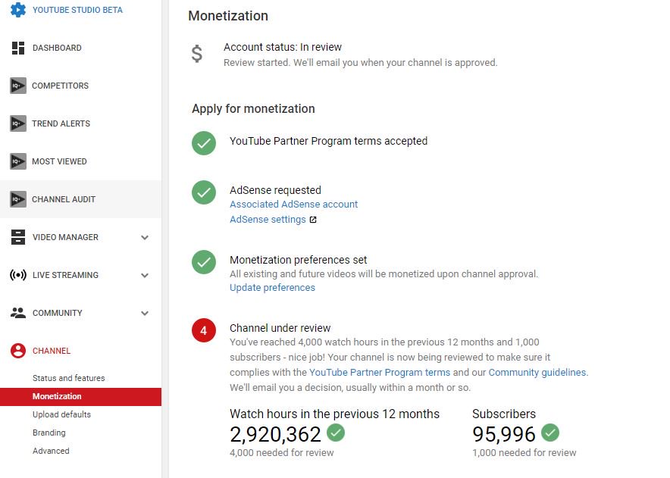Open Channel Audit in the sidebar
Image resolution: width=670 pixels, height=478 pixels.
pyautogui.click(x=64, y=199)
